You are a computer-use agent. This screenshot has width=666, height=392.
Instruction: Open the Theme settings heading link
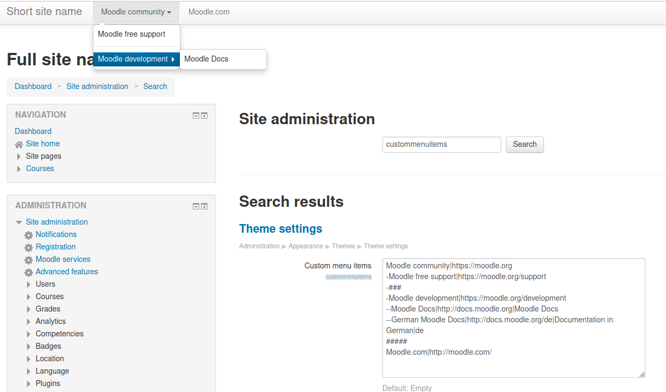(281, 229)
